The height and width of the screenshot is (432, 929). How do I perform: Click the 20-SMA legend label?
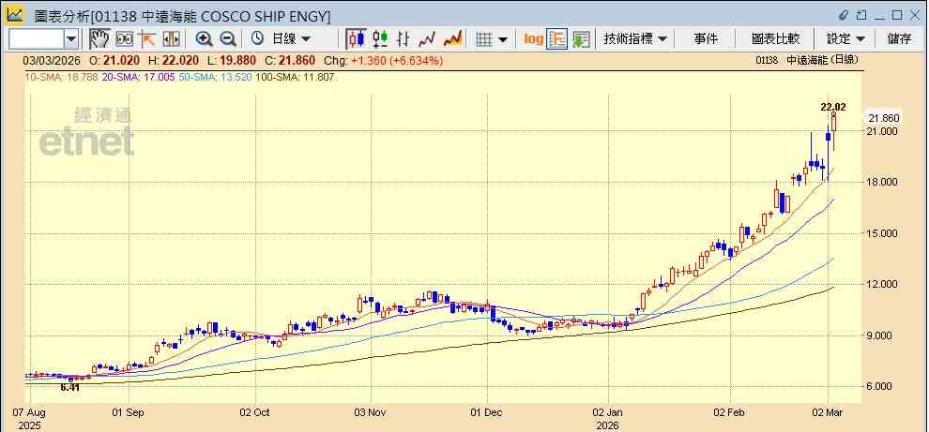[x=137, y=77]
